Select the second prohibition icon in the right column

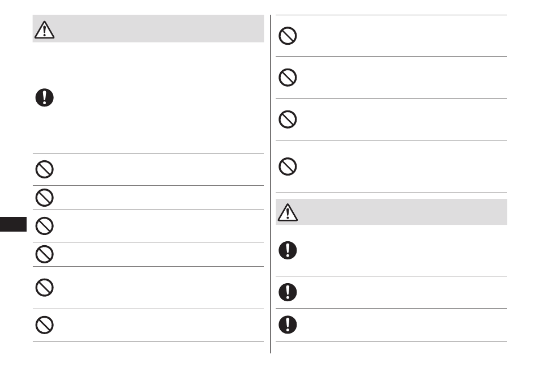[288, 77]
